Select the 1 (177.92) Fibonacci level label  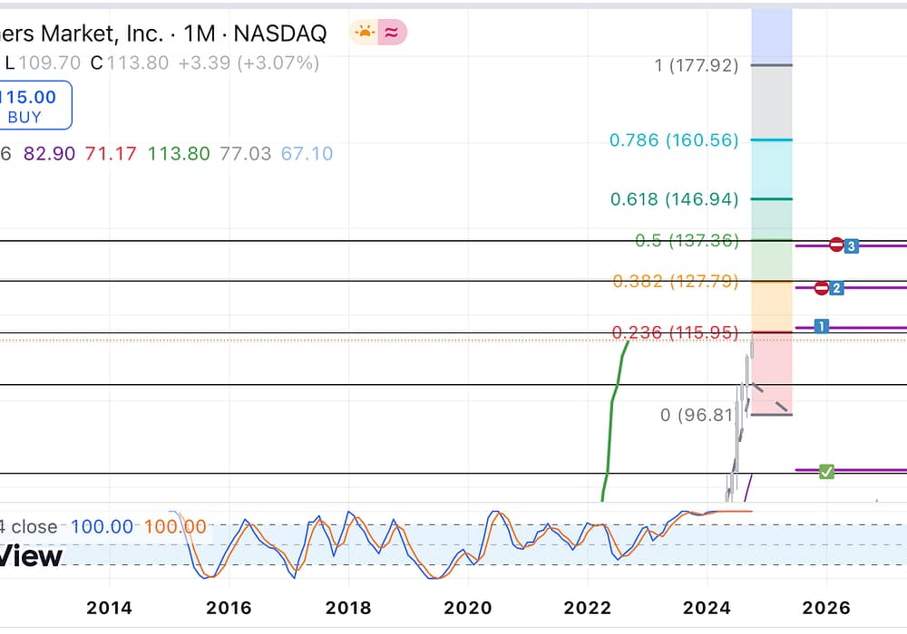[x=697, y=65]
